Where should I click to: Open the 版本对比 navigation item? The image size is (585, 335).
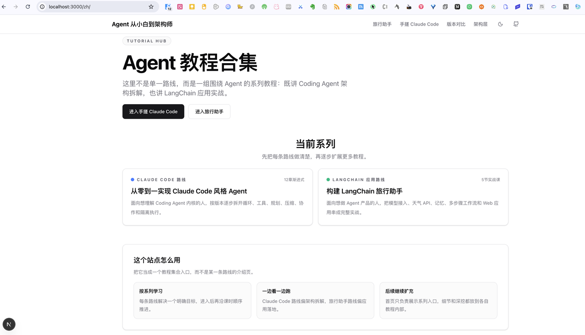tap(456, 24)
